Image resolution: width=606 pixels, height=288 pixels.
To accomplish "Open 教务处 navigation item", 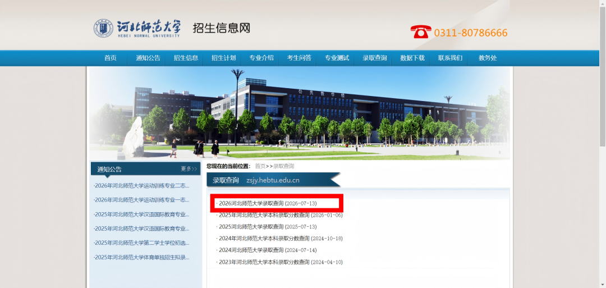I will (488, 58).
